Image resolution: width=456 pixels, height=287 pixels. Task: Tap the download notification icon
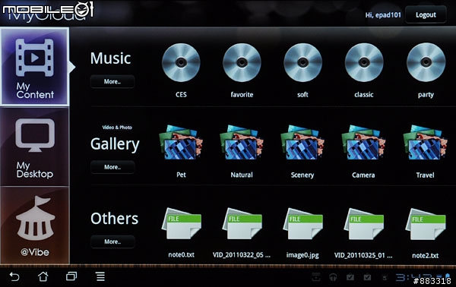coord(316,277)
